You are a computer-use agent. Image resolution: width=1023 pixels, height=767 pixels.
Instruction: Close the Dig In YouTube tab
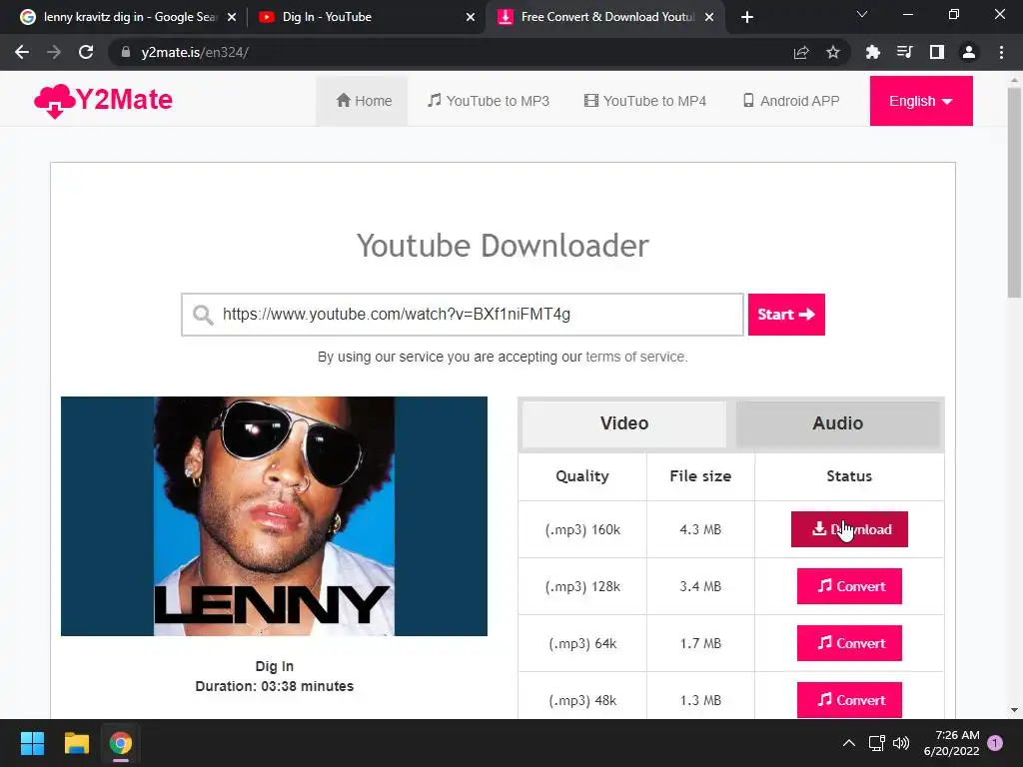point(471,17)
